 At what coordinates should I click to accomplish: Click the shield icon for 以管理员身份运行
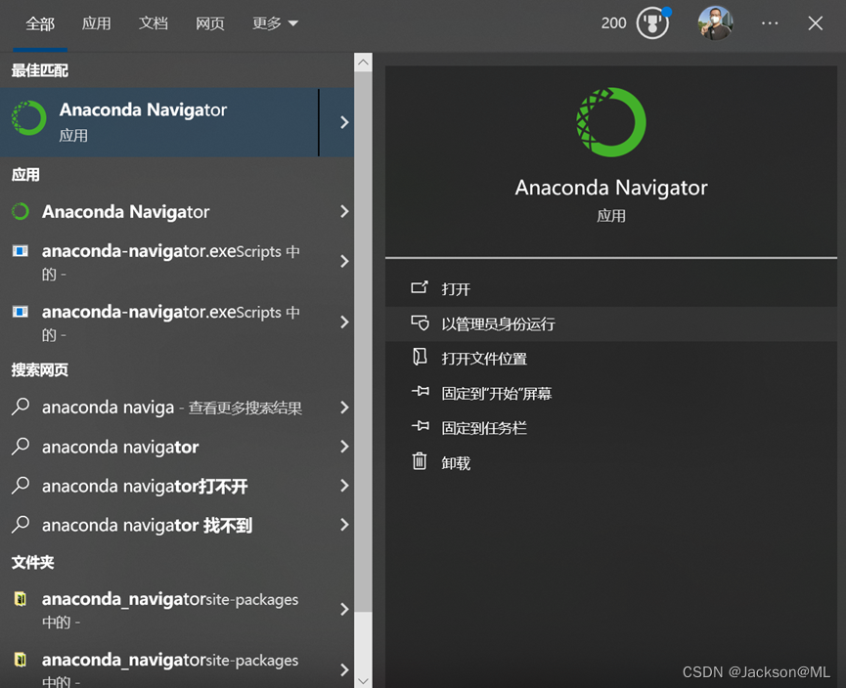click(420, 322)
